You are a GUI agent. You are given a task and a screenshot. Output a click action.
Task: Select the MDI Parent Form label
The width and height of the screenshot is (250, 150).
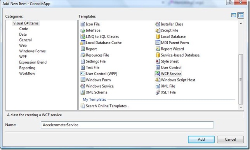(x=175, y=43)
